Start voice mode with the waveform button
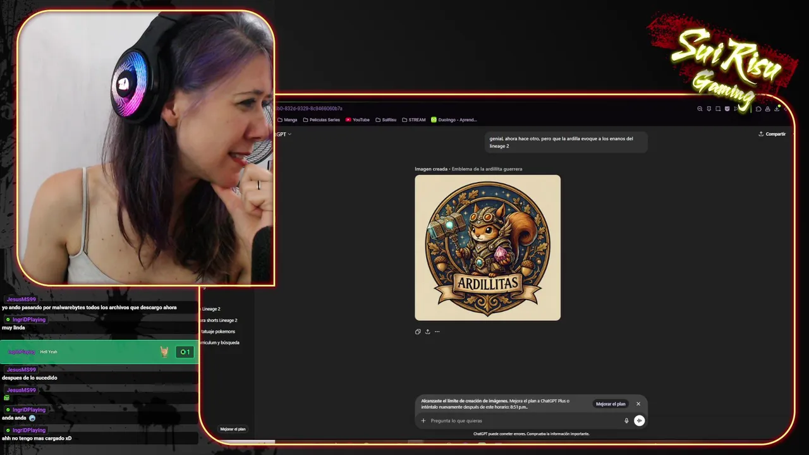Image resolution: width=809 pixels, height=455 pixels. click(x=639, y=420)
